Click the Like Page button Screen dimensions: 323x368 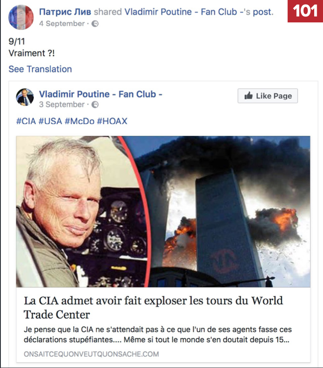tap(268, 96)
